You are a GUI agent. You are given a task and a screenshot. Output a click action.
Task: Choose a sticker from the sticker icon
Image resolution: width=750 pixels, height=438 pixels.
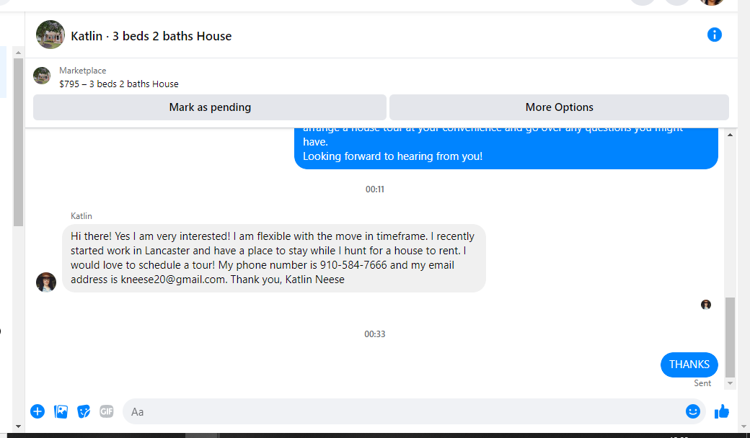tap(84, 411)
